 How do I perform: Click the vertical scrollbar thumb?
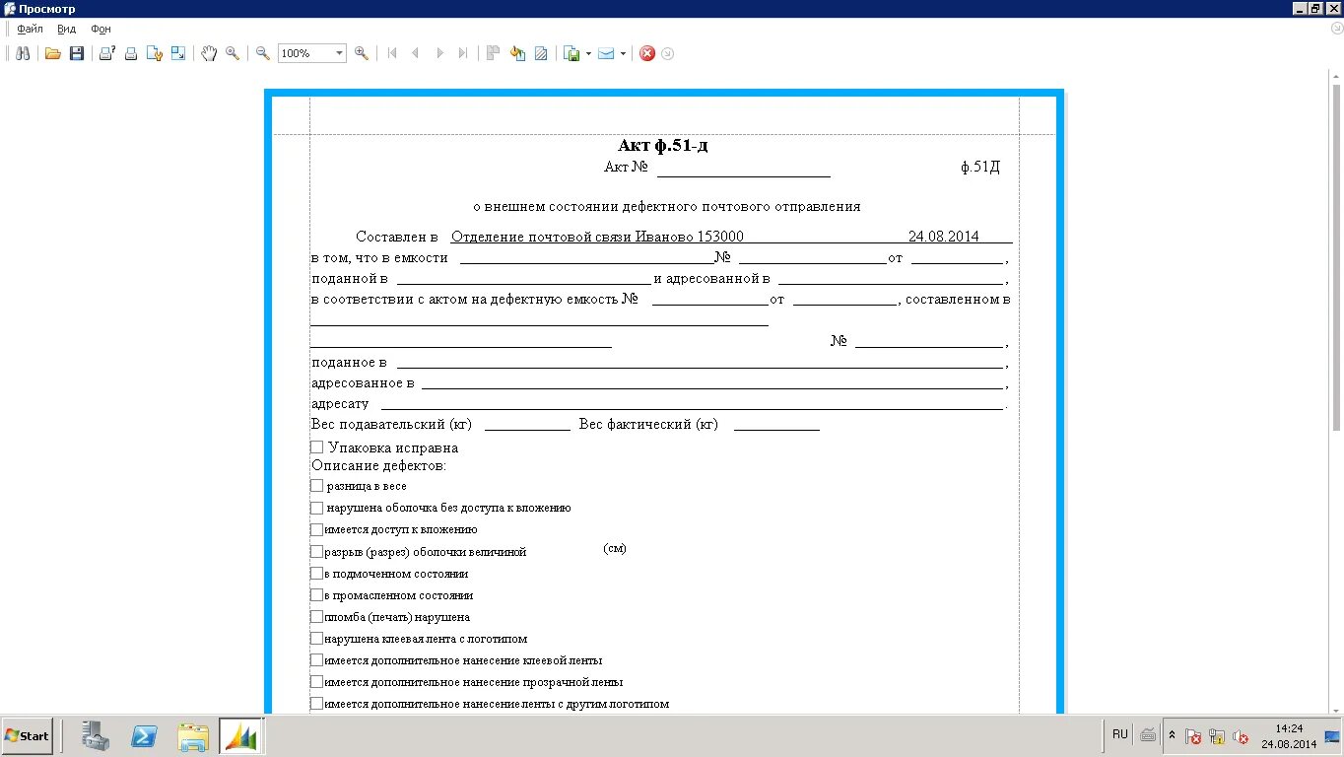coord(1336,256)
